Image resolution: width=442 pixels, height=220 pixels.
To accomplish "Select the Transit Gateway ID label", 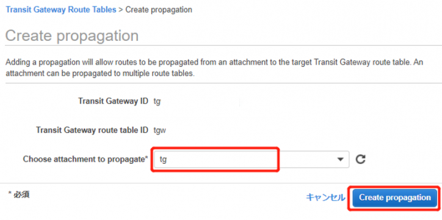I will point(113,101).
